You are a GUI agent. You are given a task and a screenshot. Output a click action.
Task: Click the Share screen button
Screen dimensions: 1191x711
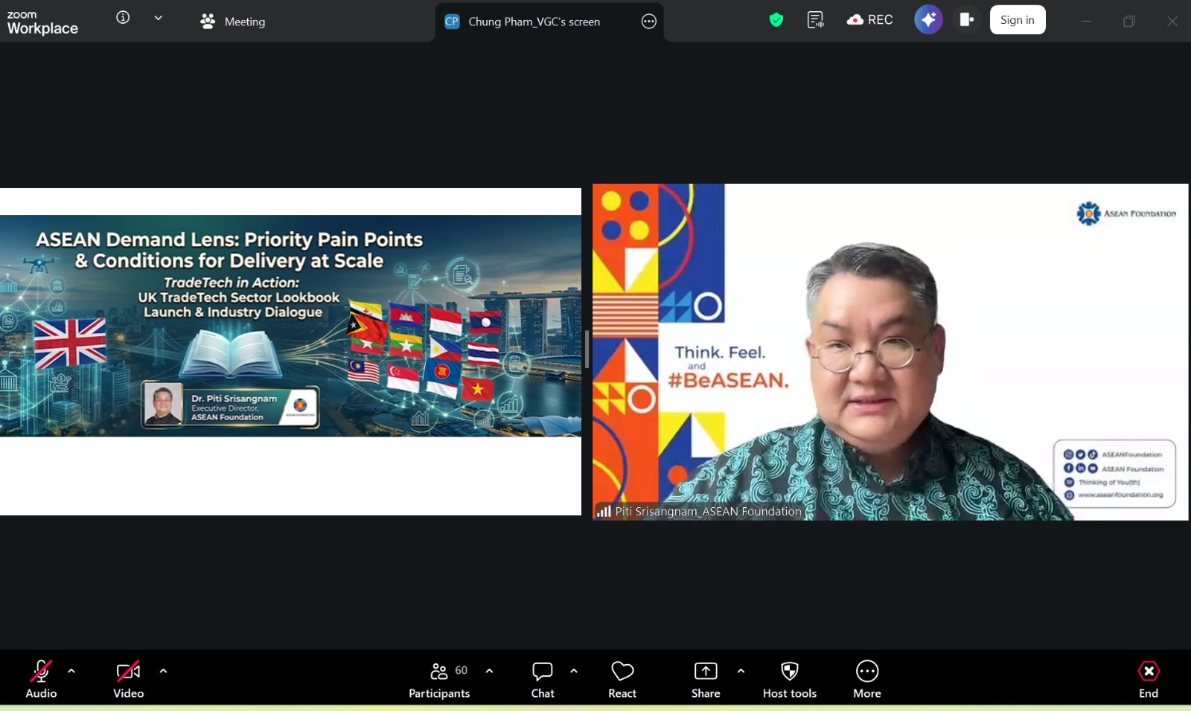706,680
